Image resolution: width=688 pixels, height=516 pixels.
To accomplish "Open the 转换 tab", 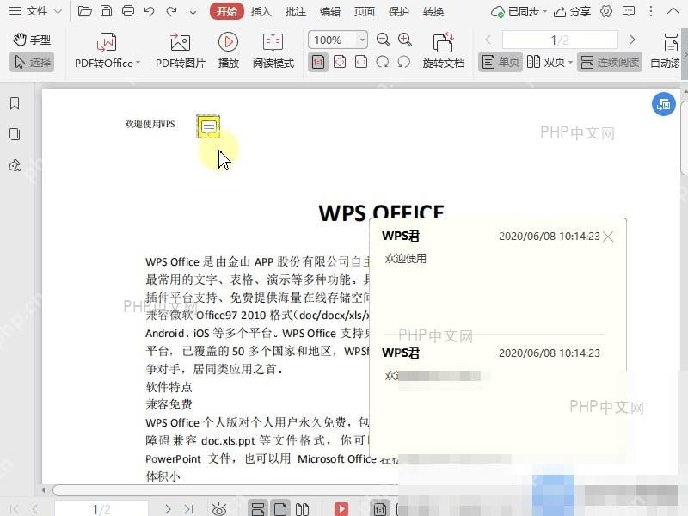I will pyautogui.click(x=433, y=12).
